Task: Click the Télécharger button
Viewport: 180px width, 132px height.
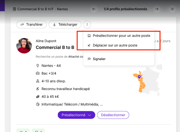Action: click(x=65, y=24)
